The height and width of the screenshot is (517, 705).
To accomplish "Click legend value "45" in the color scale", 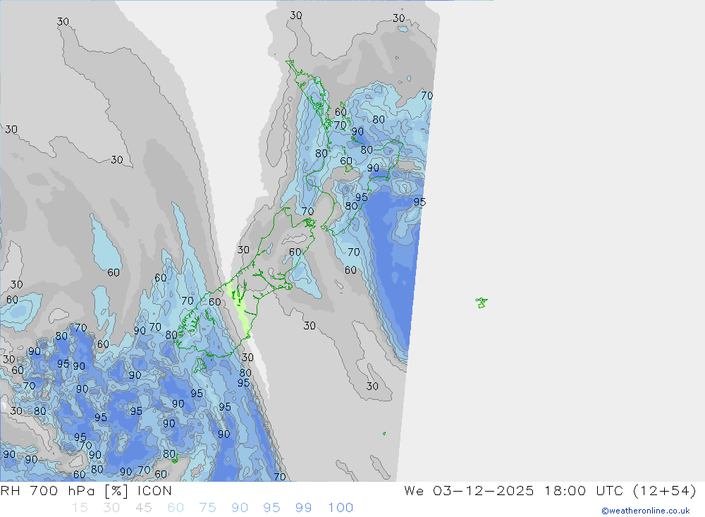I will click(x=143, y=508).
